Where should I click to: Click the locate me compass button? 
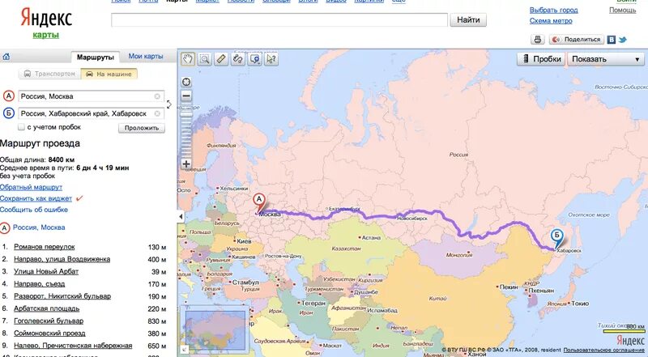(186, 82)
